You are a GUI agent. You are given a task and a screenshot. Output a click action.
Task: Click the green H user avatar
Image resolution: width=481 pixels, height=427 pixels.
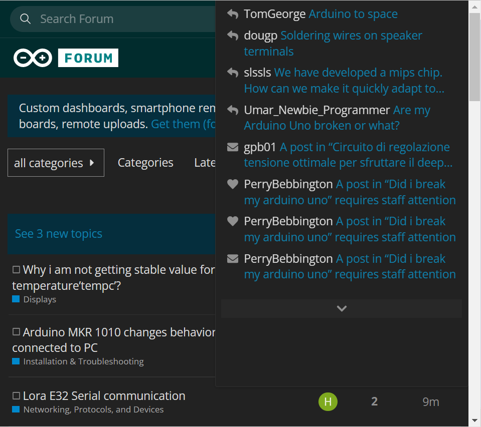(x=328, y=401)
